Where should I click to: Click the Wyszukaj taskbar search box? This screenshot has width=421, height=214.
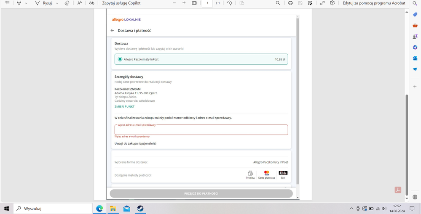coord(53,209)
